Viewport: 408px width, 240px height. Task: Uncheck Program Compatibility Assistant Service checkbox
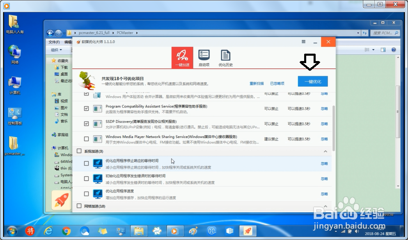point(86,109)
